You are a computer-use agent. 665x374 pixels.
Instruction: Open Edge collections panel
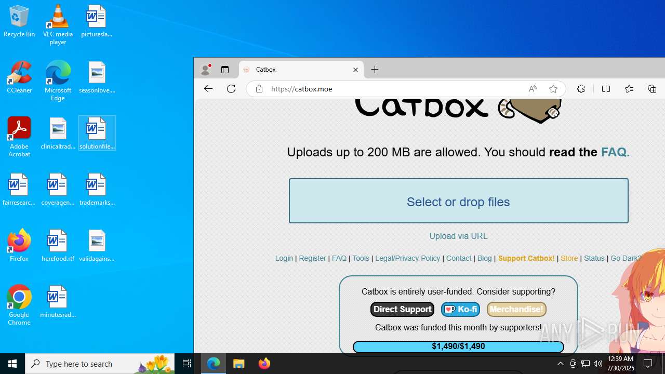tap(652, 89)
